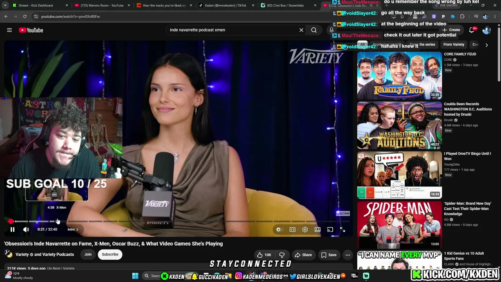Image resolution: width=501 pixels, height=282 pixels.
Task: Mute the video volume
Action: tap(26, 230)
